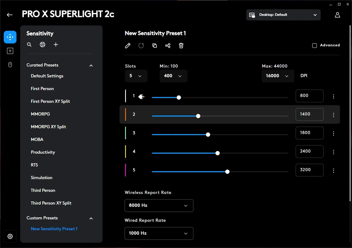Change Wireless Report Rate from 8000 Hz
This screenshot has width=352, height=248.
pos(159,206)
